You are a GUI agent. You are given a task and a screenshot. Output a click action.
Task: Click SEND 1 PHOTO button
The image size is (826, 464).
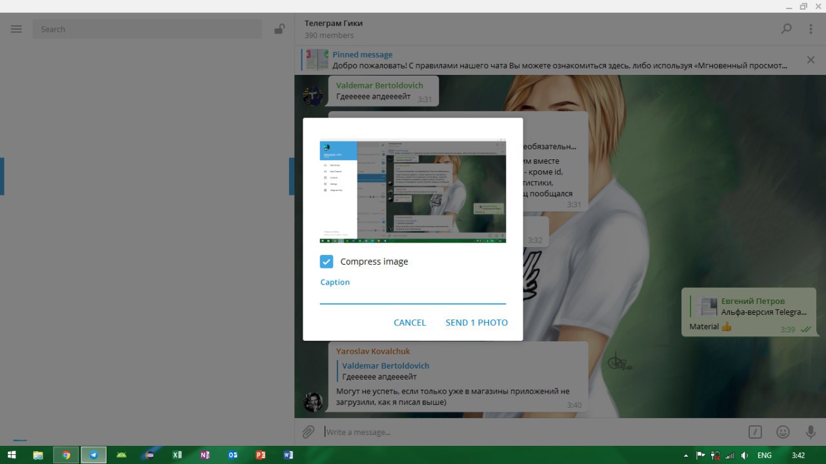coord(476,323)
